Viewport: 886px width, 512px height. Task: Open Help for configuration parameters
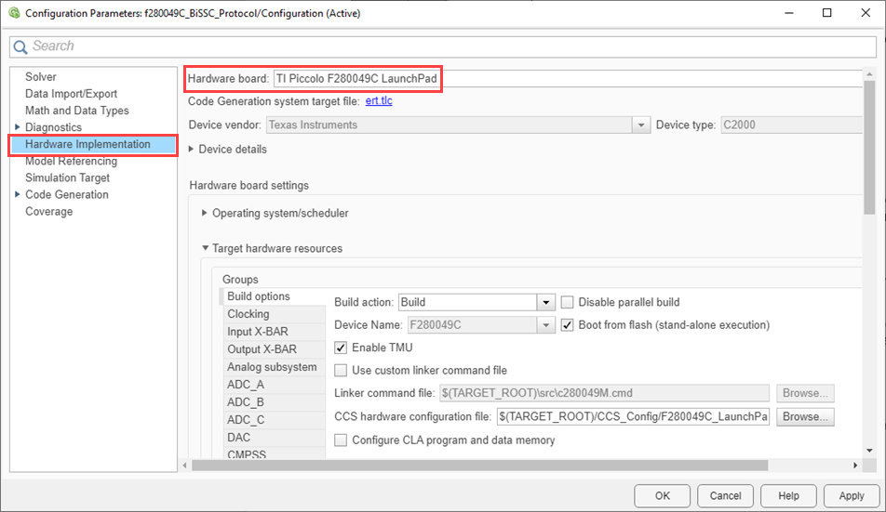pyautogui.click(x=789, y=496)
